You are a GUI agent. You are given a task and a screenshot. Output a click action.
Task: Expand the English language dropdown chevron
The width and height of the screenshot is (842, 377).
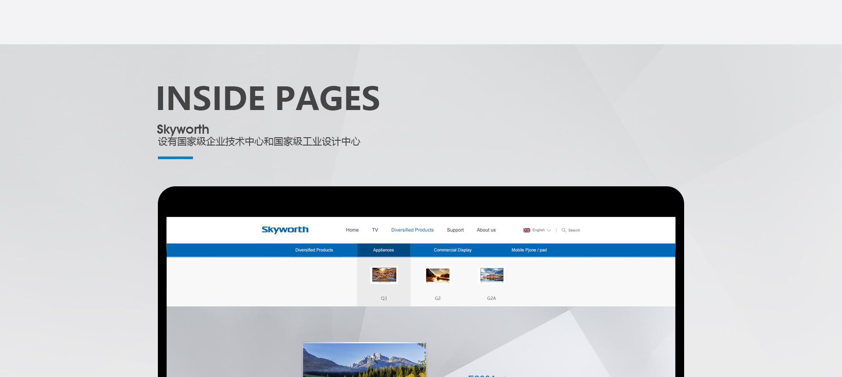coord(549,231)
